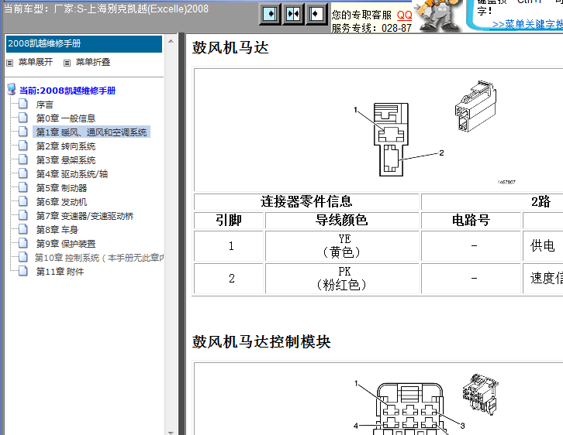Click the YE (黄色) wire color cell
Screen dimensions: 563x435
(x=342, y=246)
